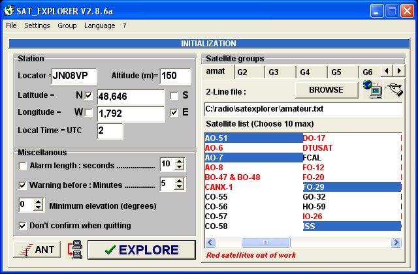Click the satellite list scrollbar thumb
Image resolution: width=418 pixels, height=274 pixels.
[266, 242]
